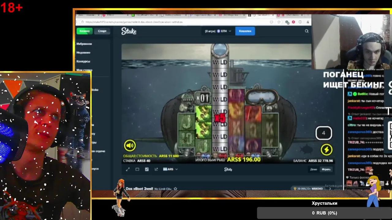The image size is (392, 220).
Task: Expand the ARS display currency dropdown
Action: tap(170, 169)
